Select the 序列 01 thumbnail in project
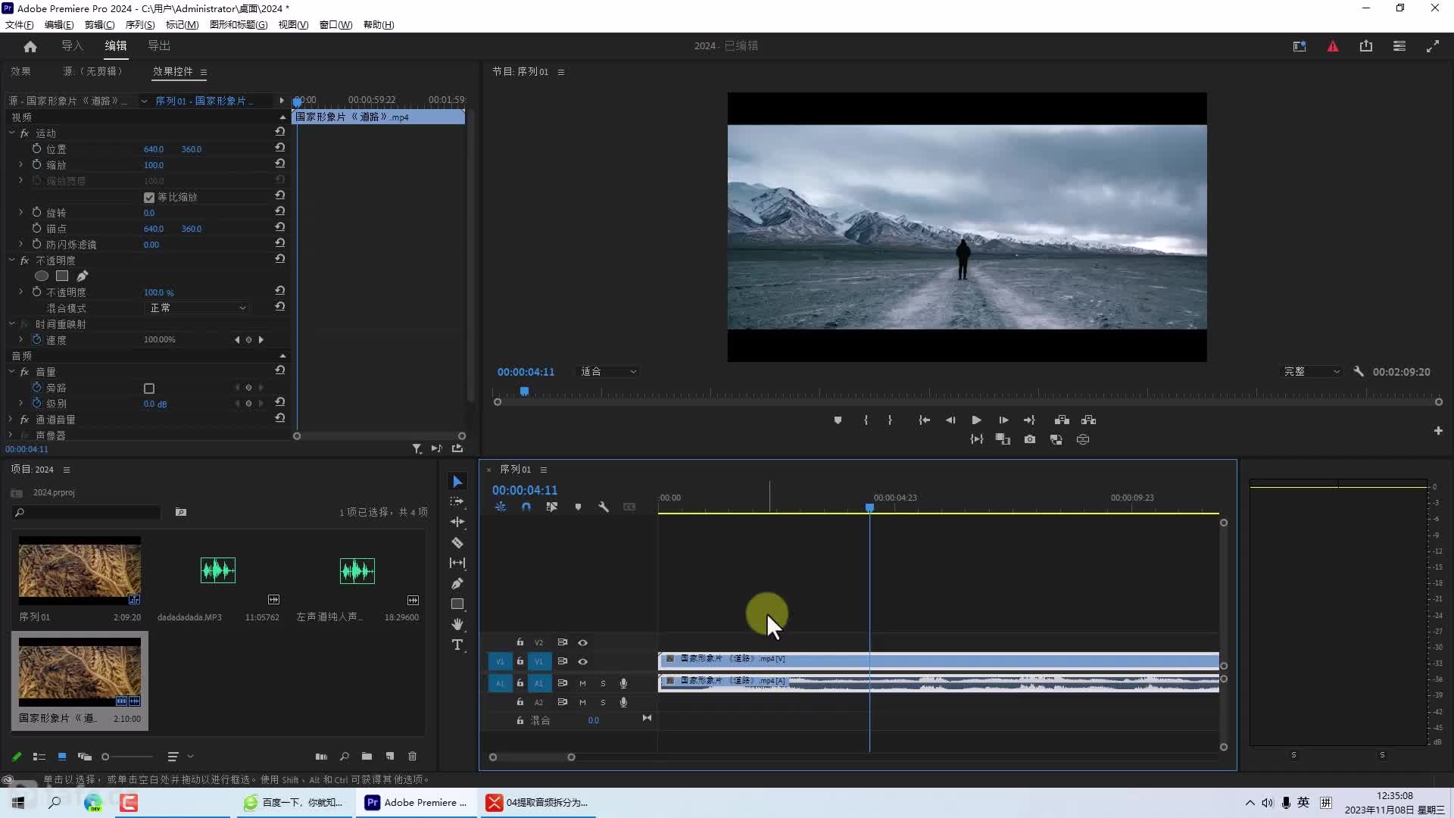Screen dimensions: 1454x818 [80, 570]
